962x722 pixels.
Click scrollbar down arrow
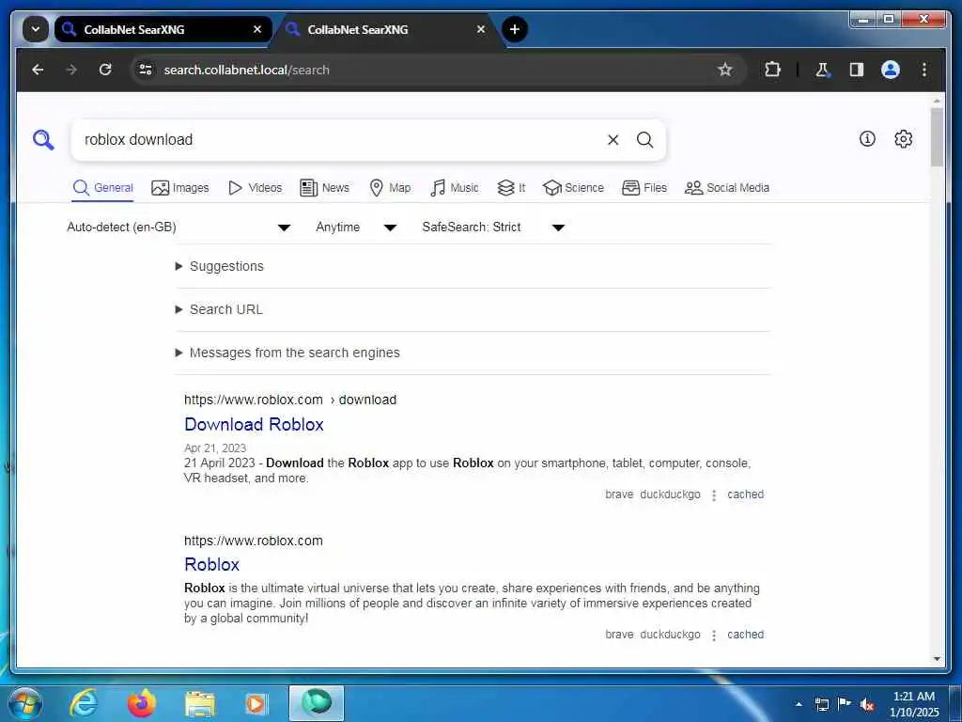pos(937,659)
